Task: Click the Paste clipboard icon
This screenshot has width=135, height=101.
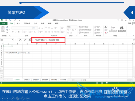Action: click(3, 28)
